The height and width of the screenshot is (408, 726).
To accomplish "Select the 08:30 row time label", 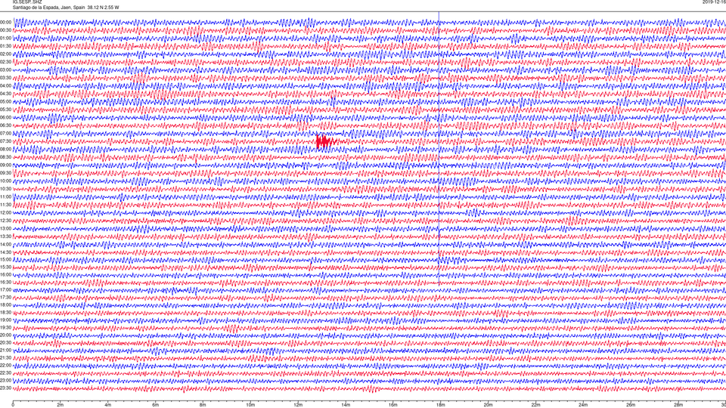I will pos(5,157).
